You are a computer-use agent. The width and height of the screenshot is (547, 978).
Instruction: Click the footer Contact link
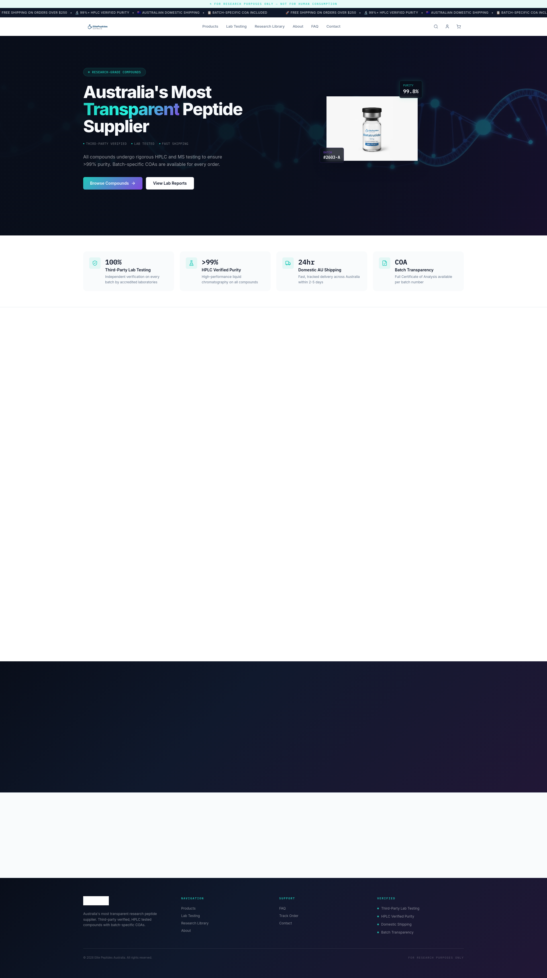[286, 923]
